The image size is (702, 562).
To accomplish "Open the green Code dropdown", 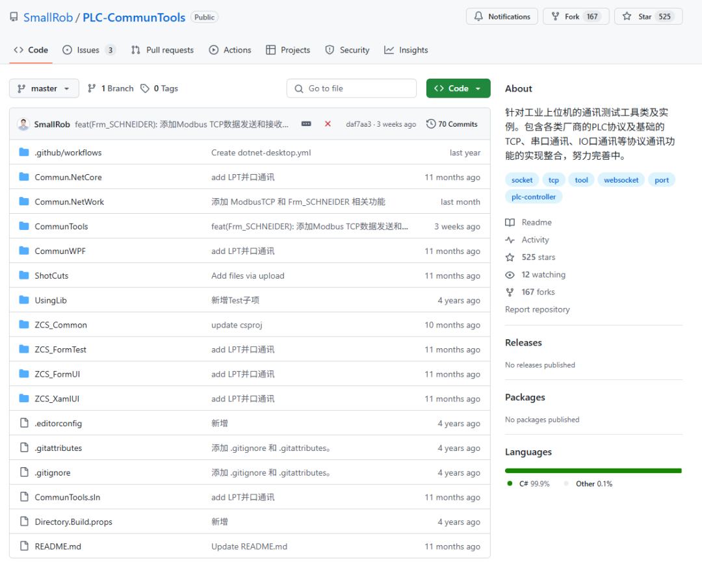I will pos(458,88).
